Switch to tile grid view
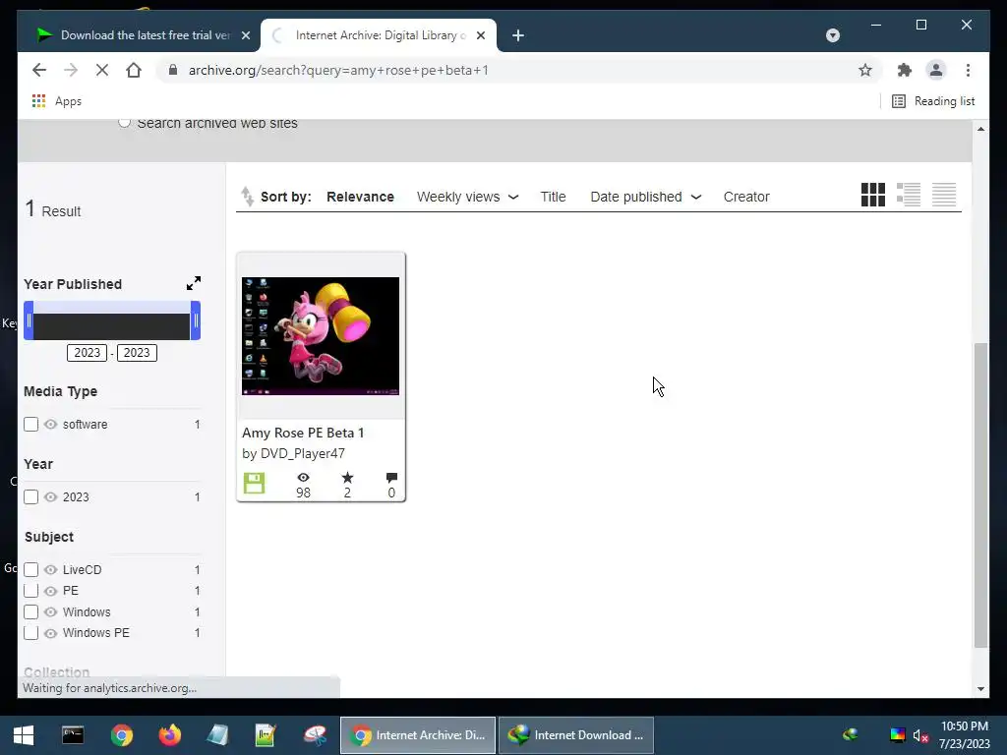 (x=873, y=195)
